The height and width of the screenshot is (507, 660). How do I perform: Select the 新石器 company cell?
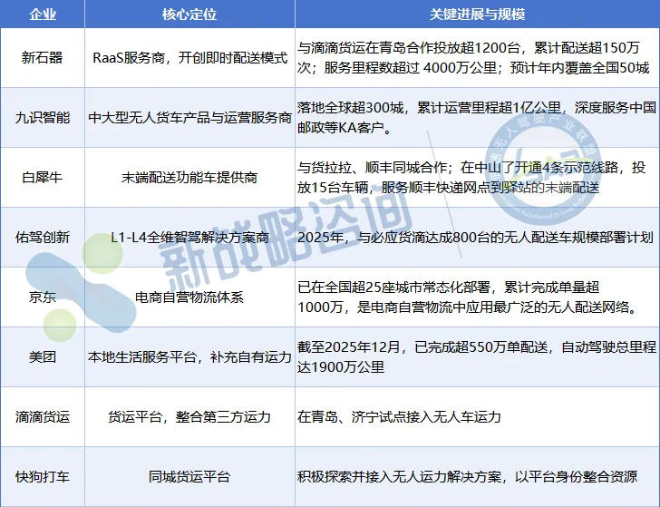(x=42, y=58)
